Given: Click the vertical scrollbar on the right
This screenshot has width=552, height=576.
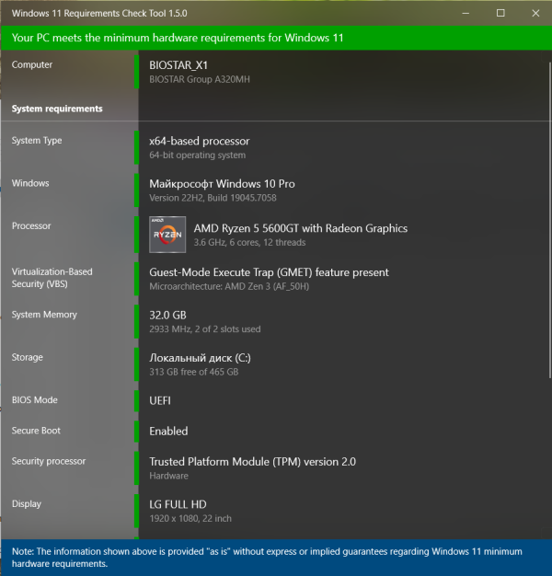Looking at the screenshot, I should coord(550,220).
